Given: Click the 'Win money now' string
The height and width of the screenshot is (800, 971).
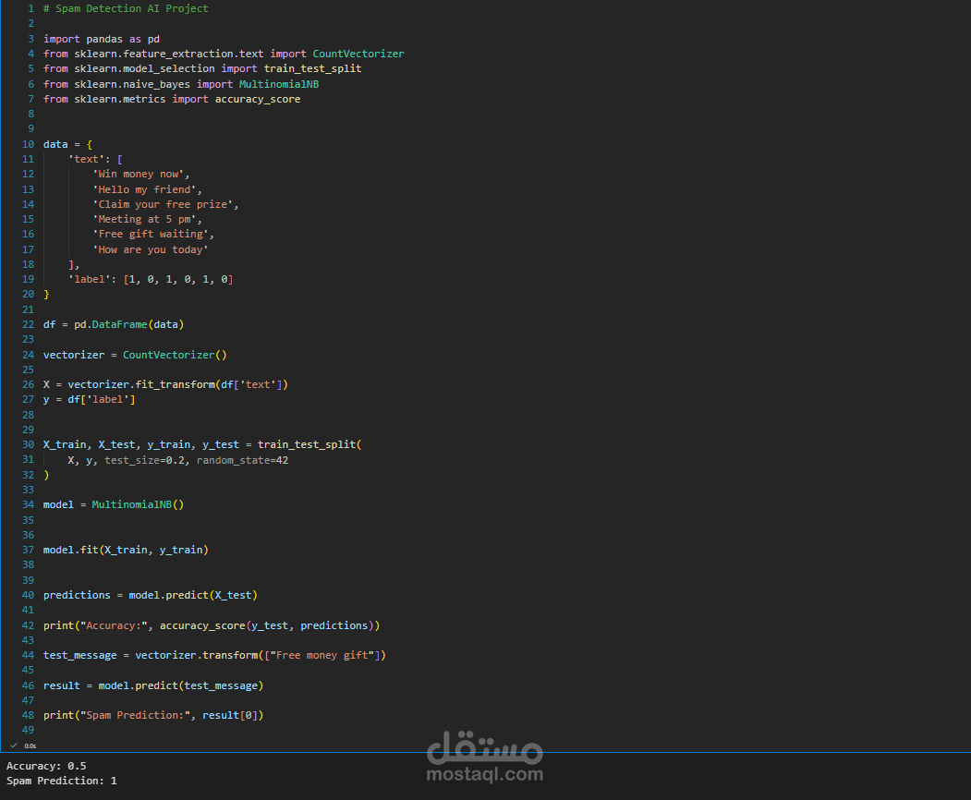Looking at the screenshot, I should click(x=138, y=174).
